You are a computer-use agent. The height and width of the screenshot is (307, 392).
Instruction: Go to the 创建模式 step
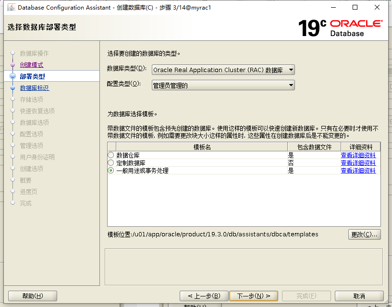tap(32, 65)
